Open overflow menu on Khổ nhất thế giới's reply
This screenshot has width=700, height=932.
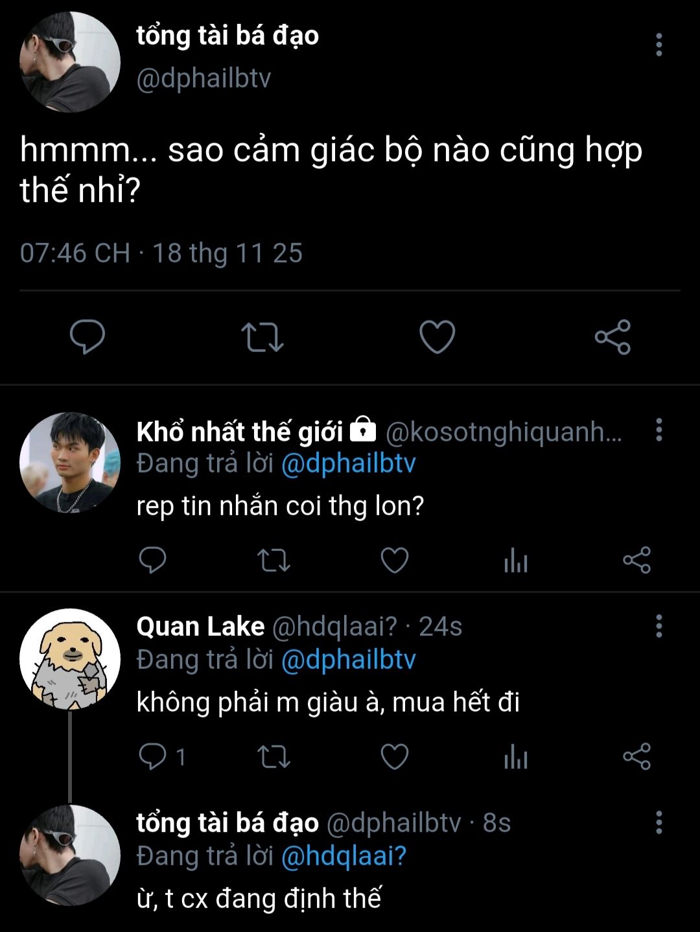[x=659, y=430]
